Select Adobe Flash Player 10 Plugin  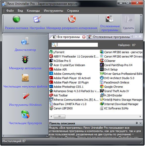coord(69,82)
